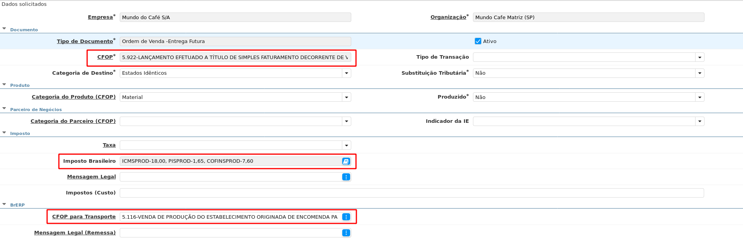Open the Imposto Brasileiro editor icon
743x250 pixels.
point(346,161)
